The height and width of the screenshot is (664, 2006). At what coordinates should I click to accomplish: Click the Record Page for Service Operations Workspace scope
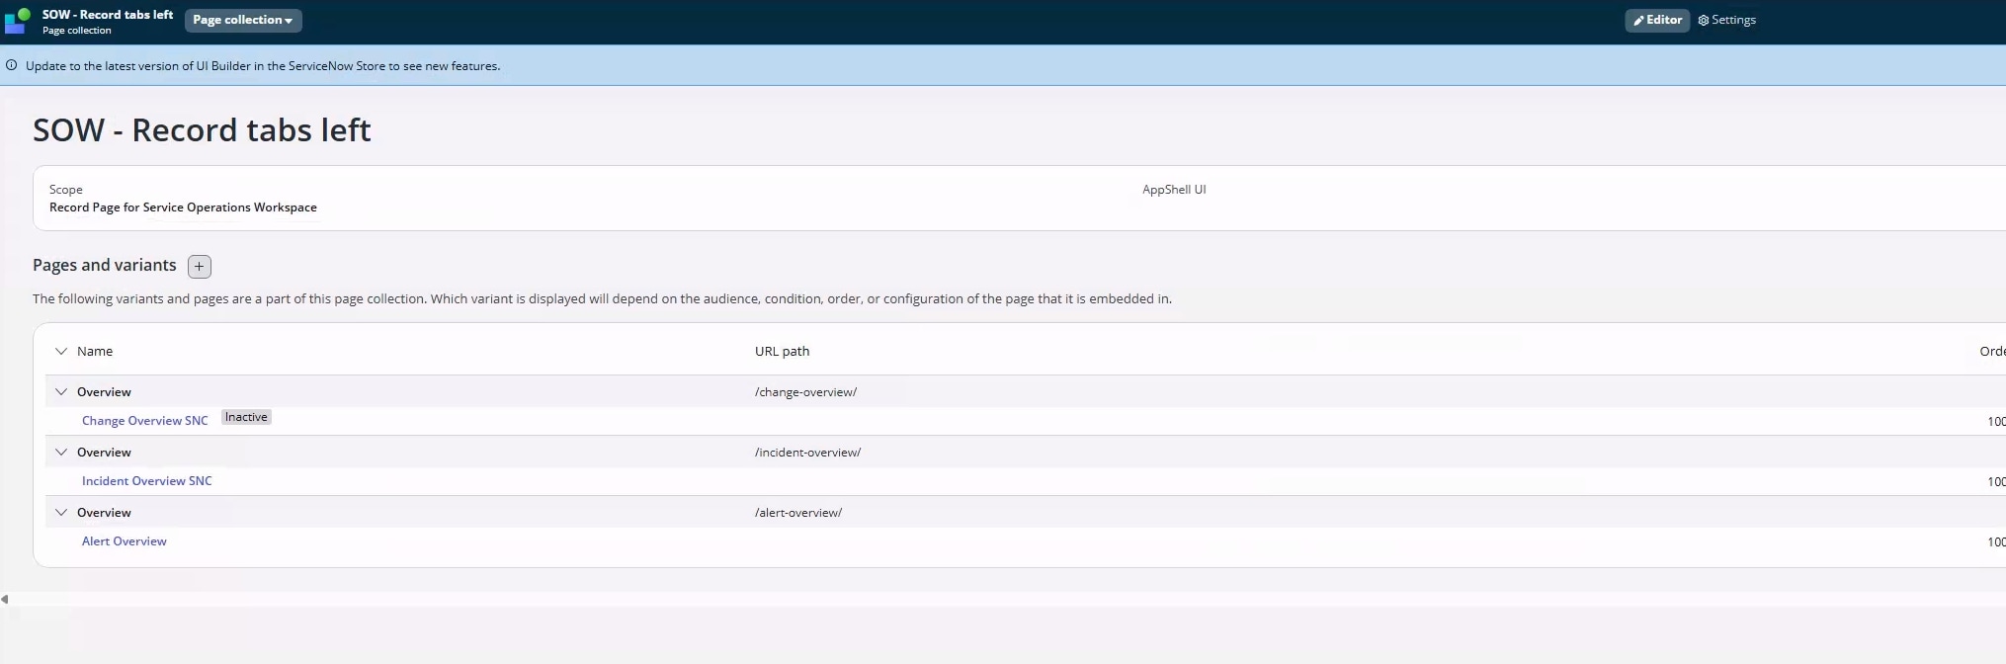coord(183,207)
